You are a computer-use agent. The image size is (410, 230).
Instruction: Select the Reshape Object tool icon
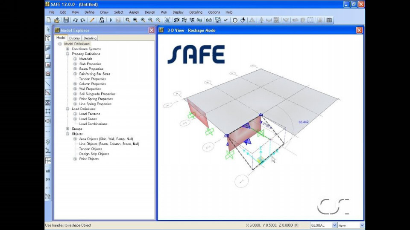[48, 38]
